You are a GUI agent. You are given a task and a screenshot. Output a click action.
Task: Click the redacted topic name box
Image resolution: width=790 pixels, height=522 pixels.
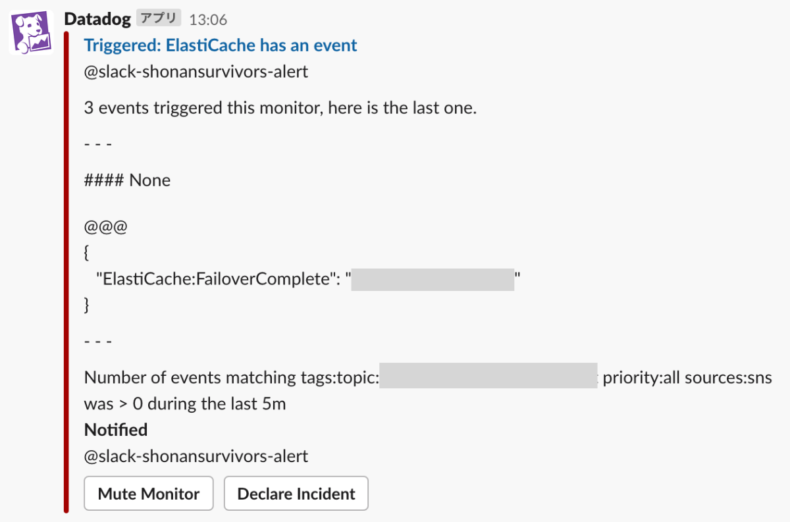click(488, 378)
